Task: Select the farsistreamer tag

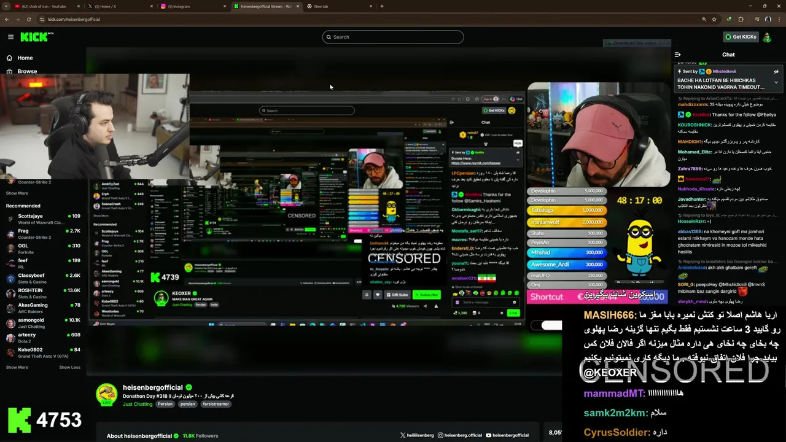Action: (x=216, y=404)
